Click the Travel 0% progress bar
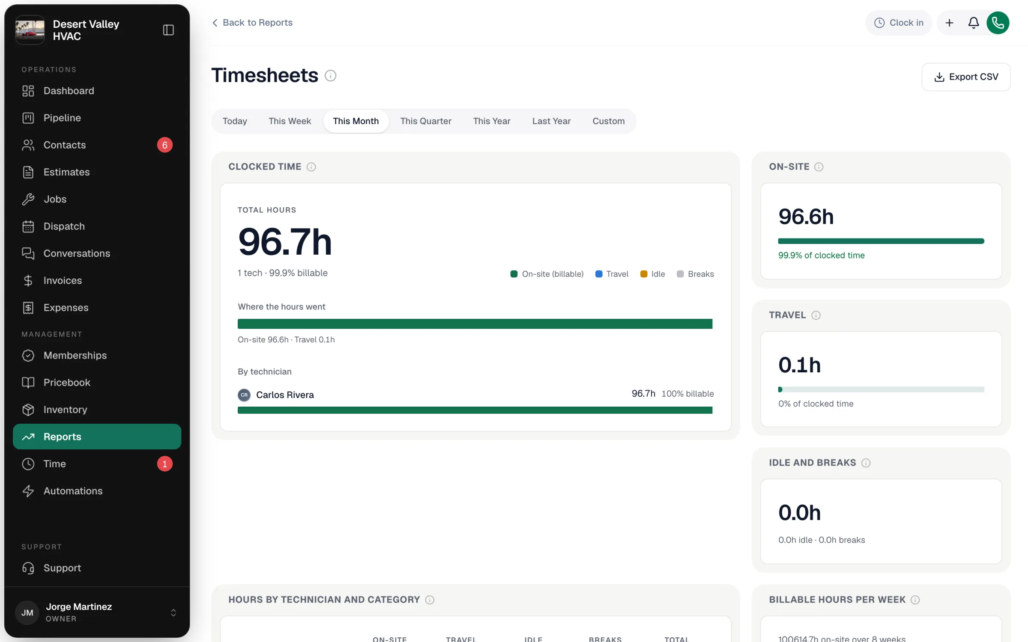1028x642 pixels. click(x=881, y=389)
